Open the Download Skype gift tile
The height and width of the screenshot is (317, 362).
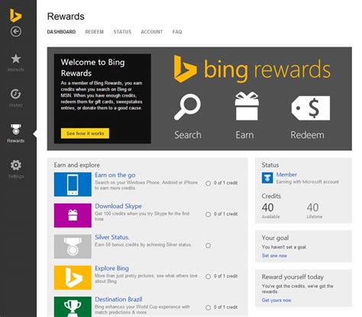[x=73, y=216]
